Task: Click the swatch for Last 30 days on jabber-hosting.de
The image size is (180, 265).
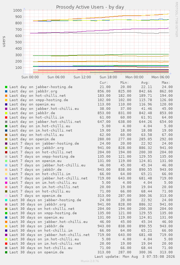Action: coord(6,200)
